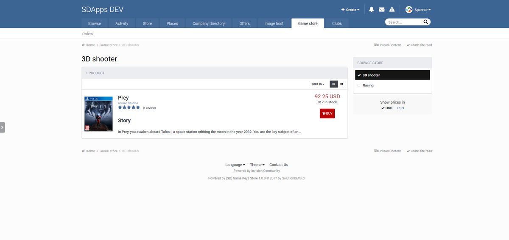Image resolution: width=509 pixels, height=240 pixels.
Task: Click top Unread Content link
Action: coord(387,45)
